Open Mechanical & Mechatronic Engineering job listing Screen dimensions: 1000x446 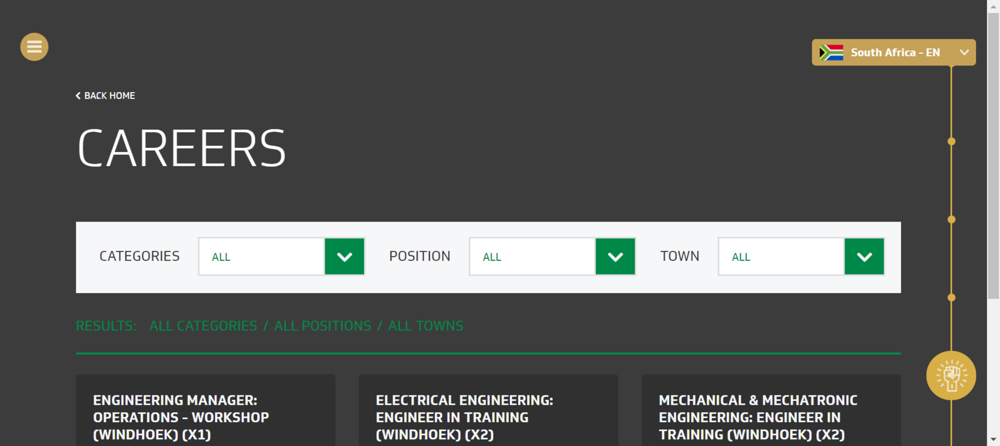point(757,417)
